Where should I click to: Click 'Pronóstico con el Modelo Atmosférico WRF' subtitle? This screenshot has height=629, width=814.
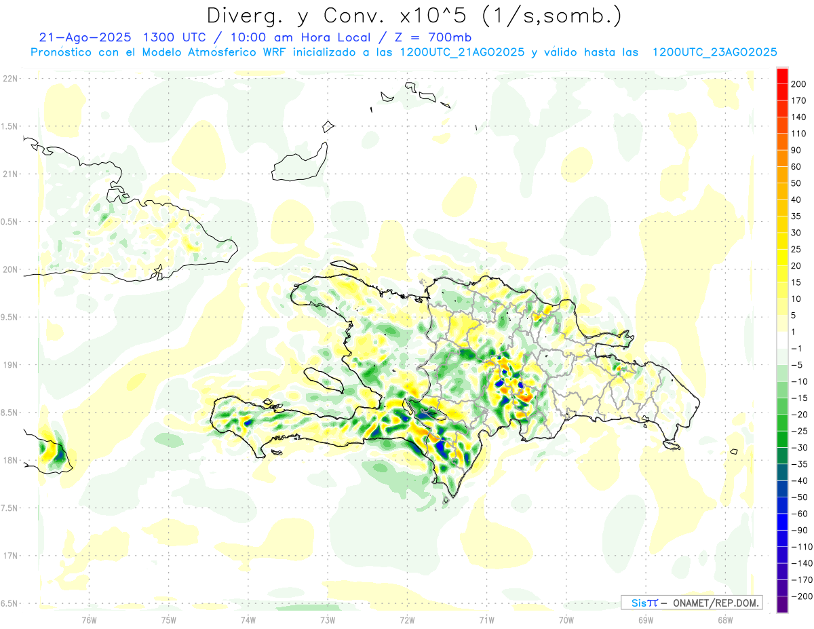point(158,52)
